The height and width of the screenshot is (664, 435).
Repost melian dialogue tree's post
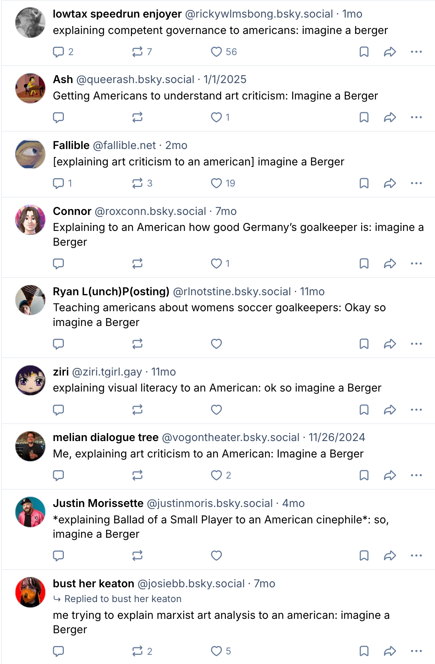click(137, 475)
